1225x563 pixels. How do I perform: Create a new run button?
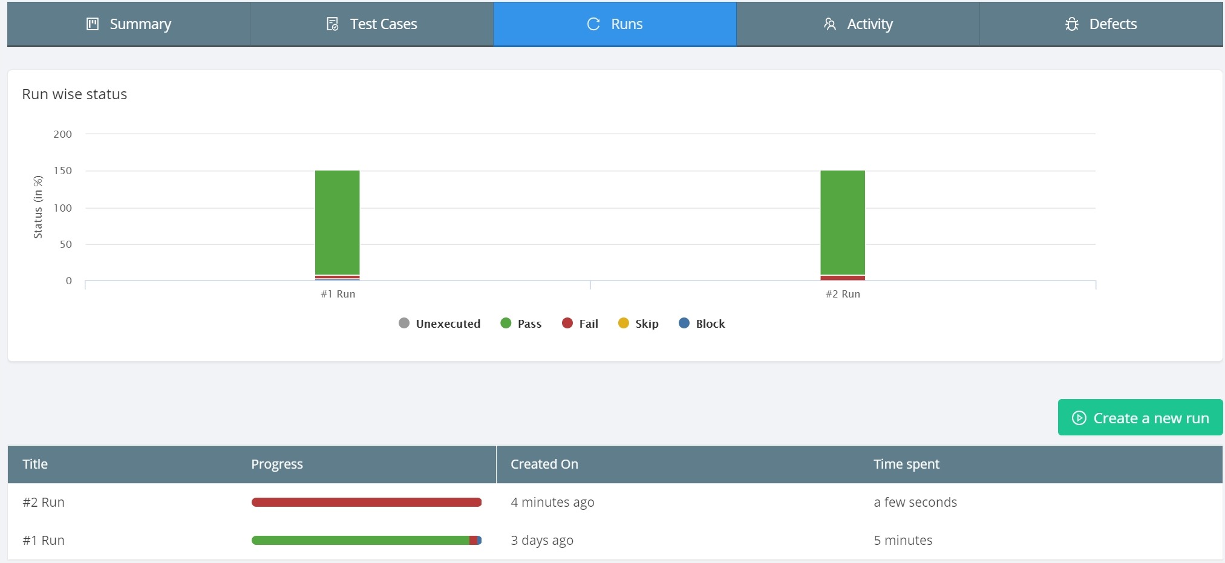coord(1140,417)
